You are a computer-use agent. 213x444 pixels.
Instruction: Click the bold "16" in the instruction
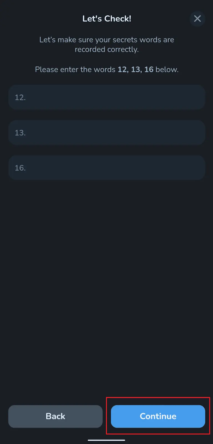coord(149,69)
